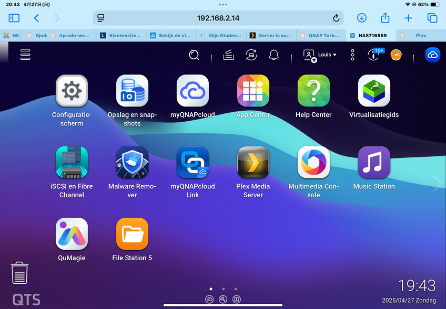Image resolution: width=446 pixels, height=309 pixels.
Task: Open Music Station app
Action: click(374, 162)
